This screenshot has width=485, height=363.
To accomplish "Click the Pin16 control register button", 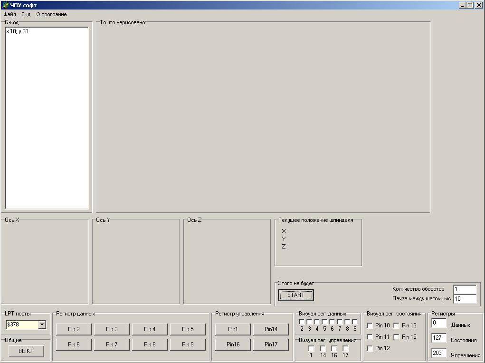I will [233, 344].
